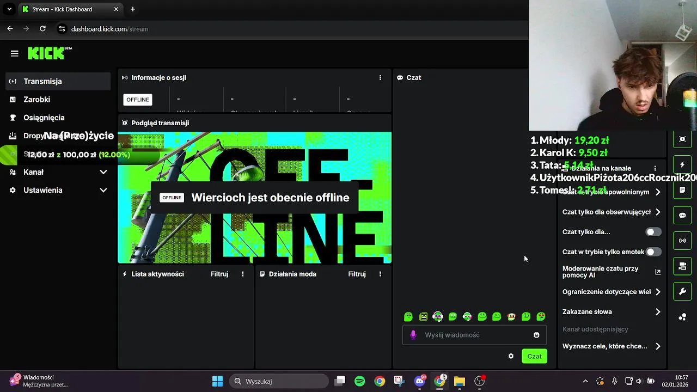The height and width of the screenshot is (392, 697).
Task: Click Filtruj in Działania moda panel
Action: click(357, 274)
